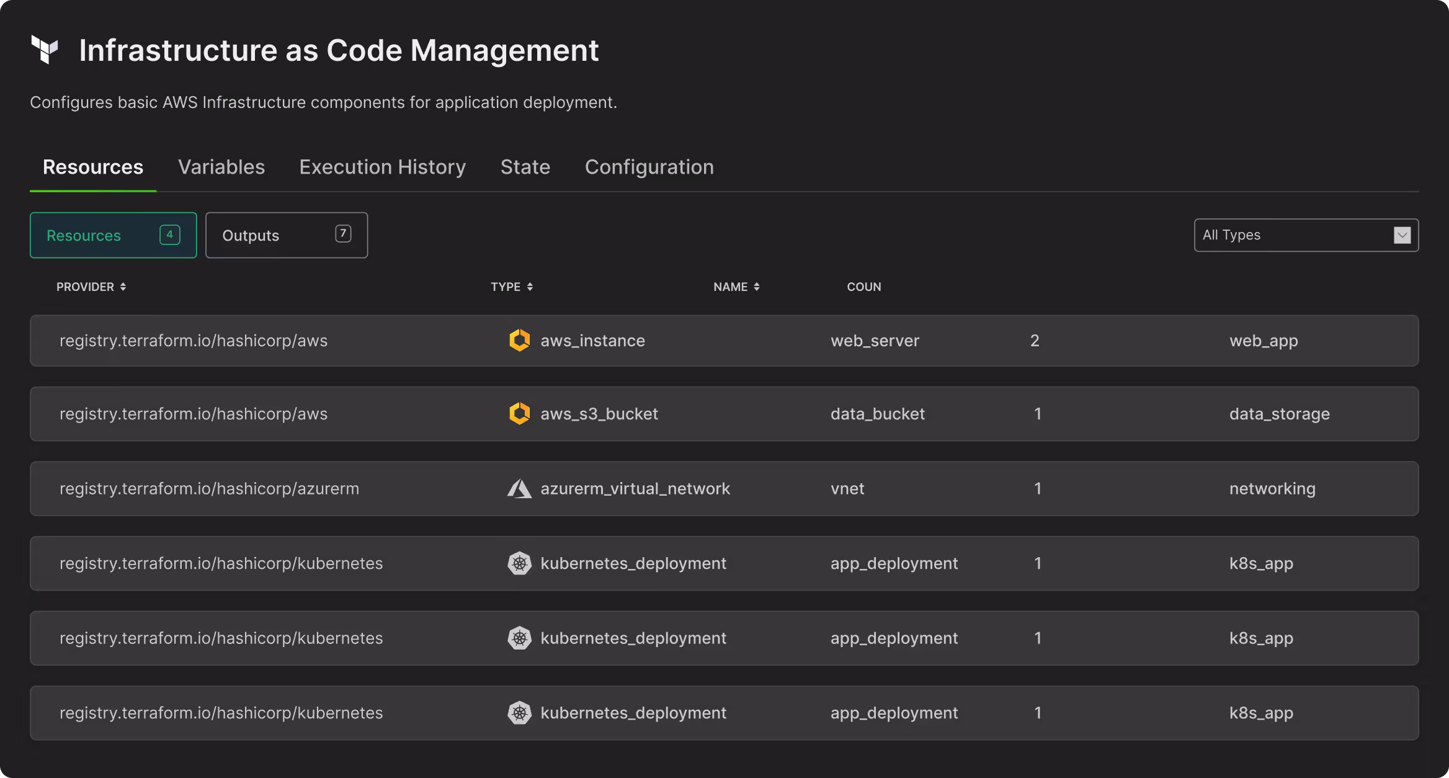The image size is (1449, 778).
Task: Click the web_app module cell
Action: click(1264, 341)
